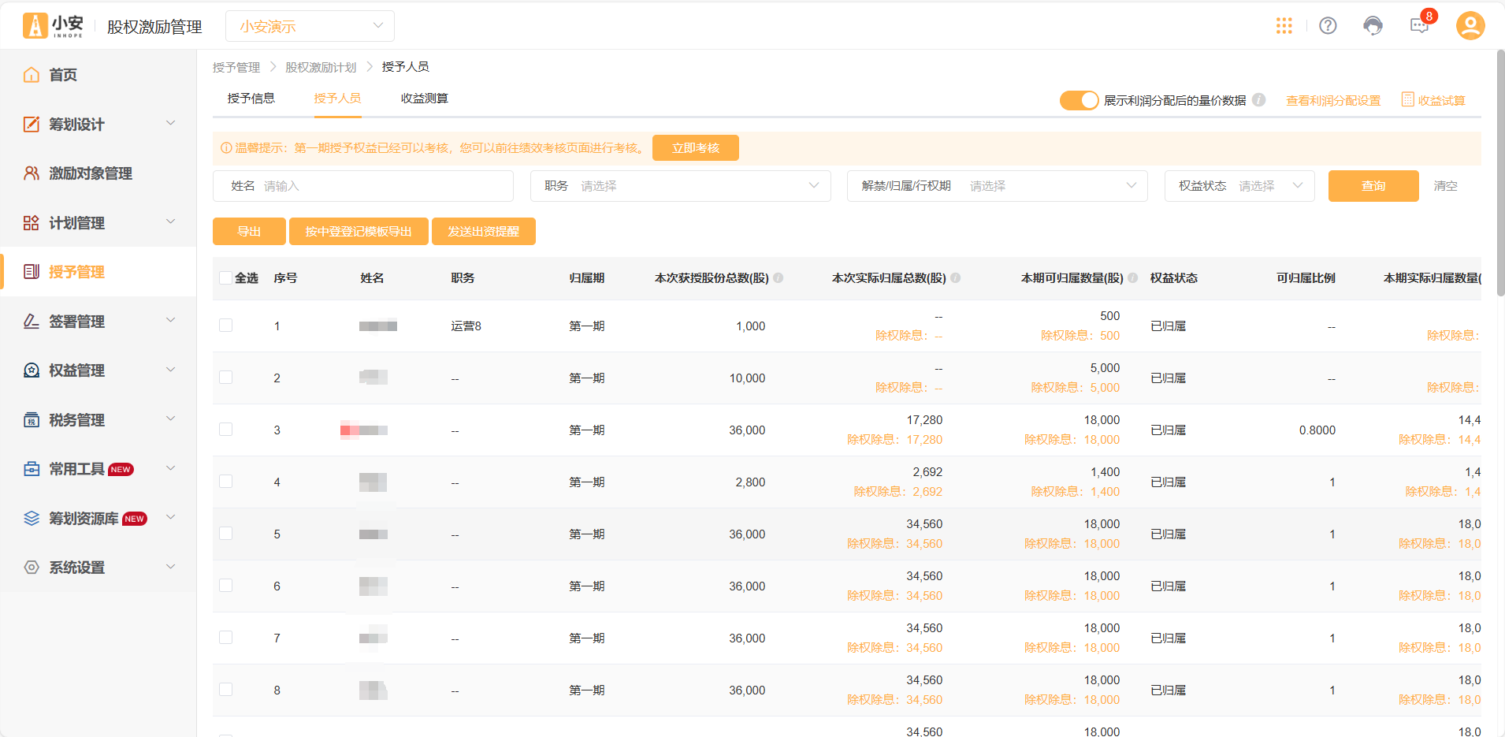Click info icon beside 本次获授股份总数
The height and width of the screenshot is (737, 1505).
(x=779, y=277)
